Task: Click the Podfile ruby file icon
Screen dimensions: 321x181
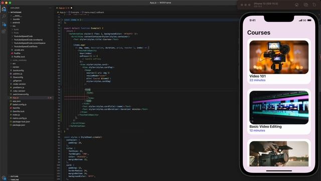Action: coord(12,53)
